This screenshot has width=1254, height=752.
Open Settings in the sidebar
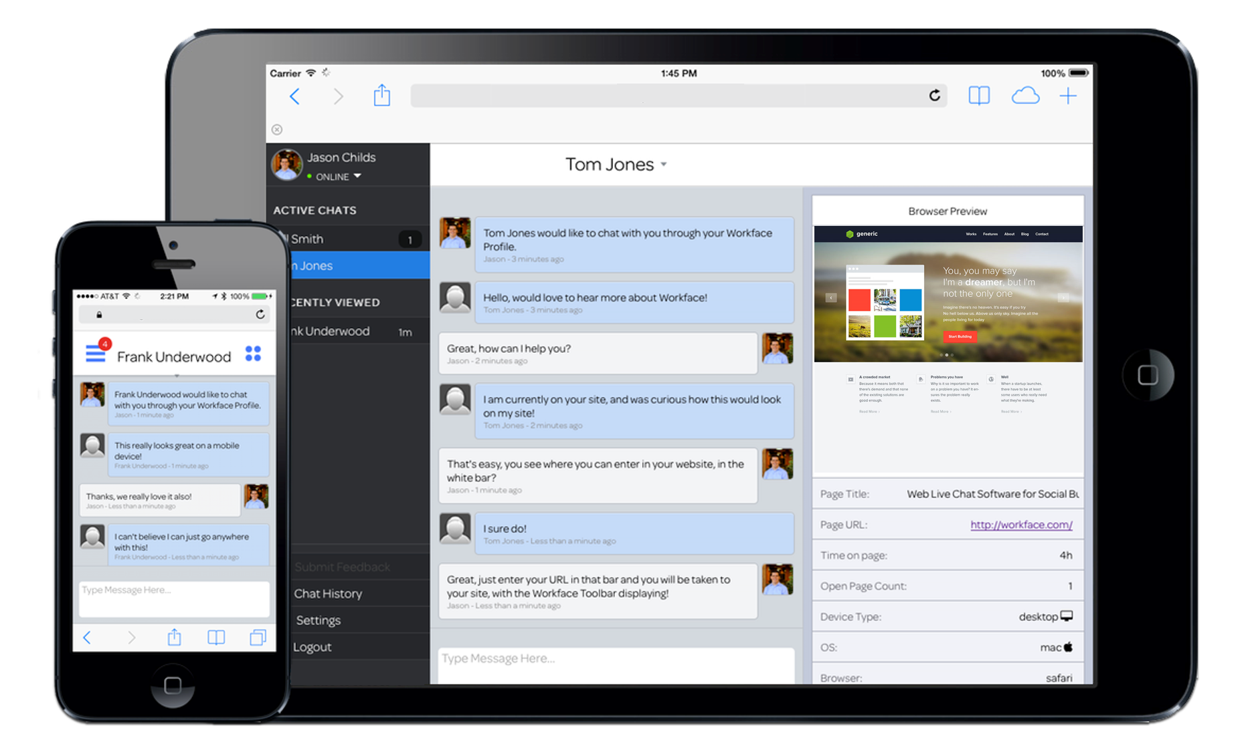[319, 620]
